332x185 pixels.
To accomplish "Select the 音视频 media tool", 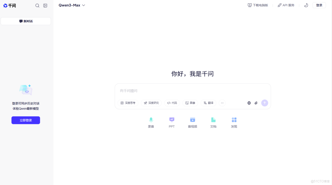I will pyautogui.click(x=192, y=122).
